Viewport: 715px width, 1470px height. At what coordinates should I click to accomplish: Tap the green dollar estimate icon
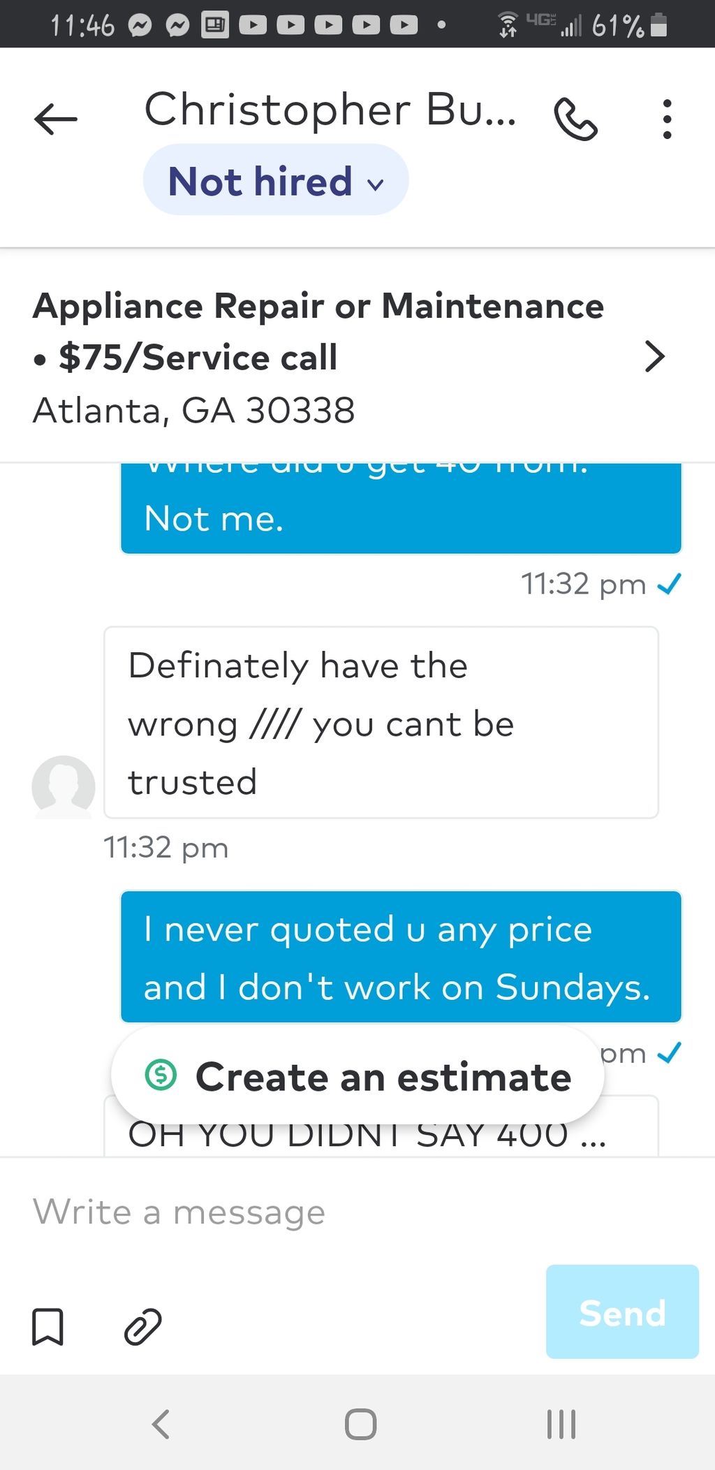tap(161, 1075)
